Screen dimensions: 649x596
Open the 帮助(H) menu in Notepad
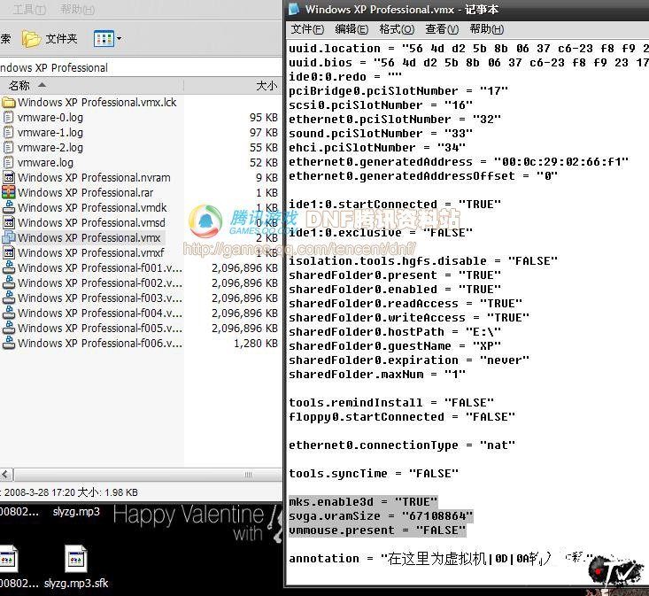[x=485, y=29]
